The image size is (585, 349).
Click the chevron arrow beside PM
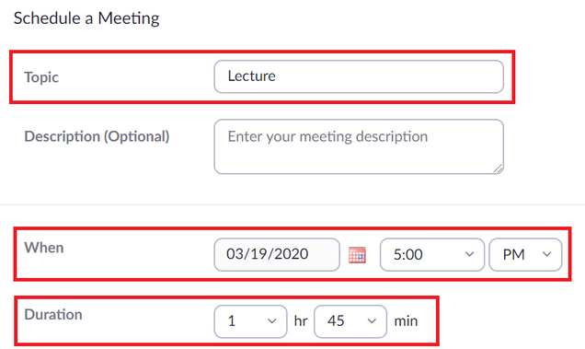click(x=547, y=254)
